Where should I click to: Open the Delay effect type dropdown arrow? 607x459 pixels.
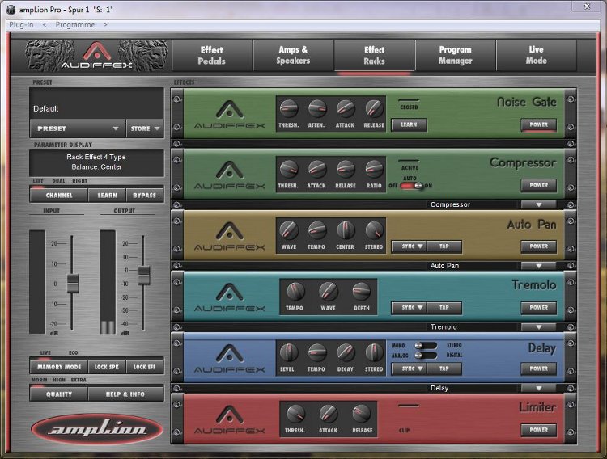[x=538, y=388]
